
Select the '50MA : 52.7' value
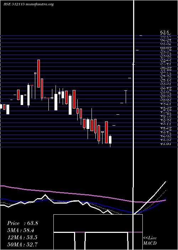pyautogui.click(x=22, y=245)
